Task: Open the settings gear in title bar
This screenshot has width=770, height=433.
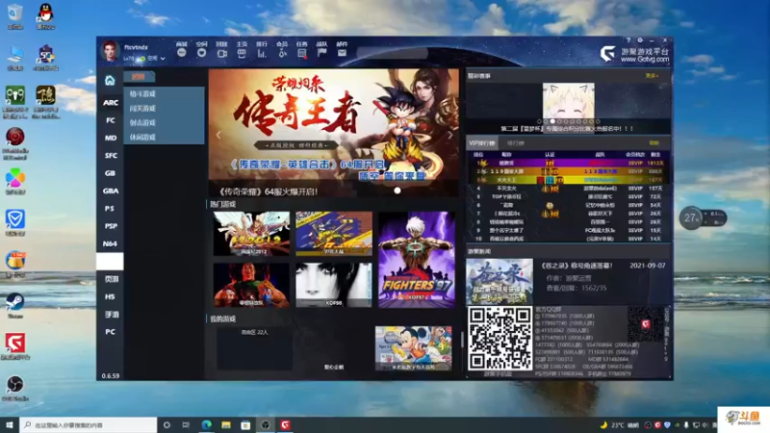Action: 640,40
